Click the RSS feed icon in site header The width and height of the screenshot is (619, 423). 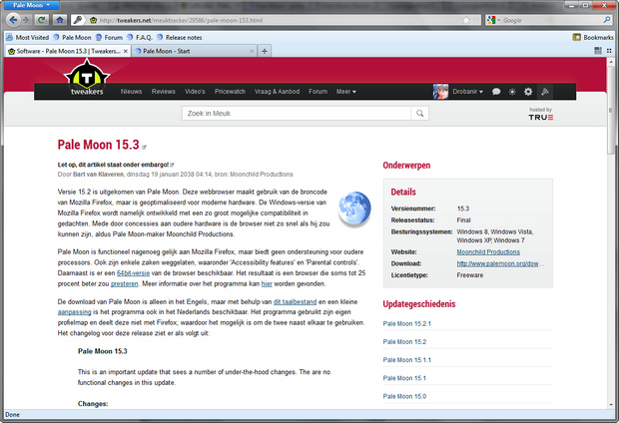click(x=545, y=92)
